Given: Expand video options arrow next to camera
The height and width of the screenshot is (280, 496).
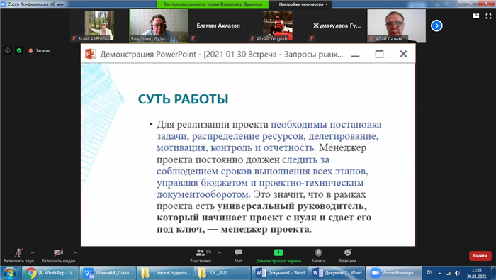Looking at the screenshot, I should (x=76, y=252).
